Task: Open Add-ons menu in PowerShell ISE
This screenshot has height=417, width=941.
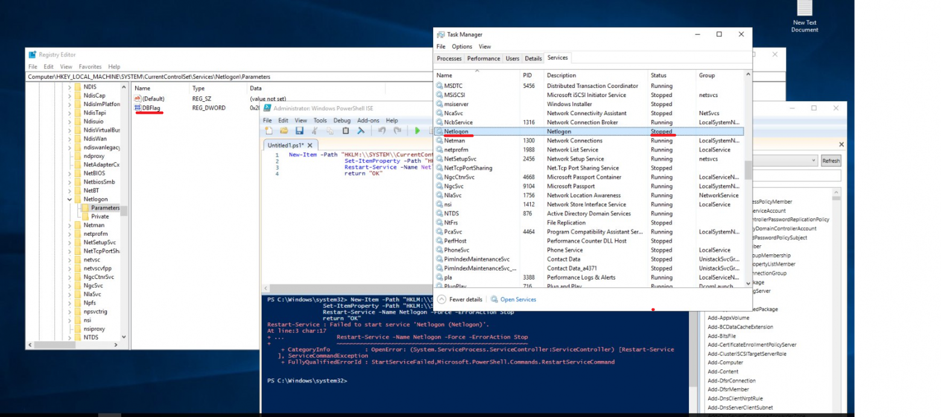Action: [368, 121]
